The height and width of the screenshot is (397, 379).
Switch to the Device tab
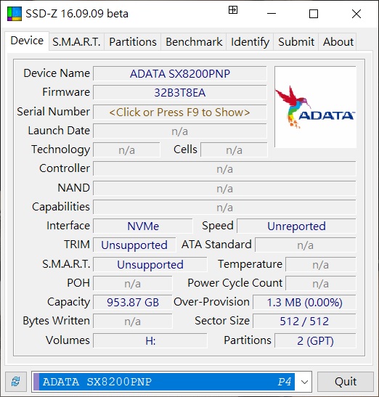click(27, 41)
